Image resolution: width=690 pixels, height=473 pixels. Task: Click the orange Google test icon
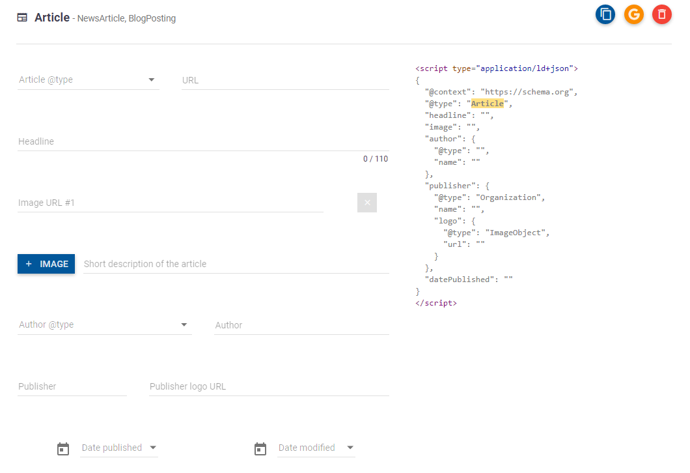tap(634, 14)
